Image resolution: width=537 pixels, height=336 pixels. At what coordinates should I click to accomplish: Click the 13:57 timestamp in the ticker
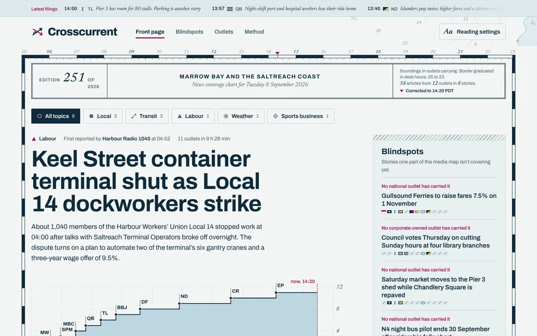[x=218, y=9]
